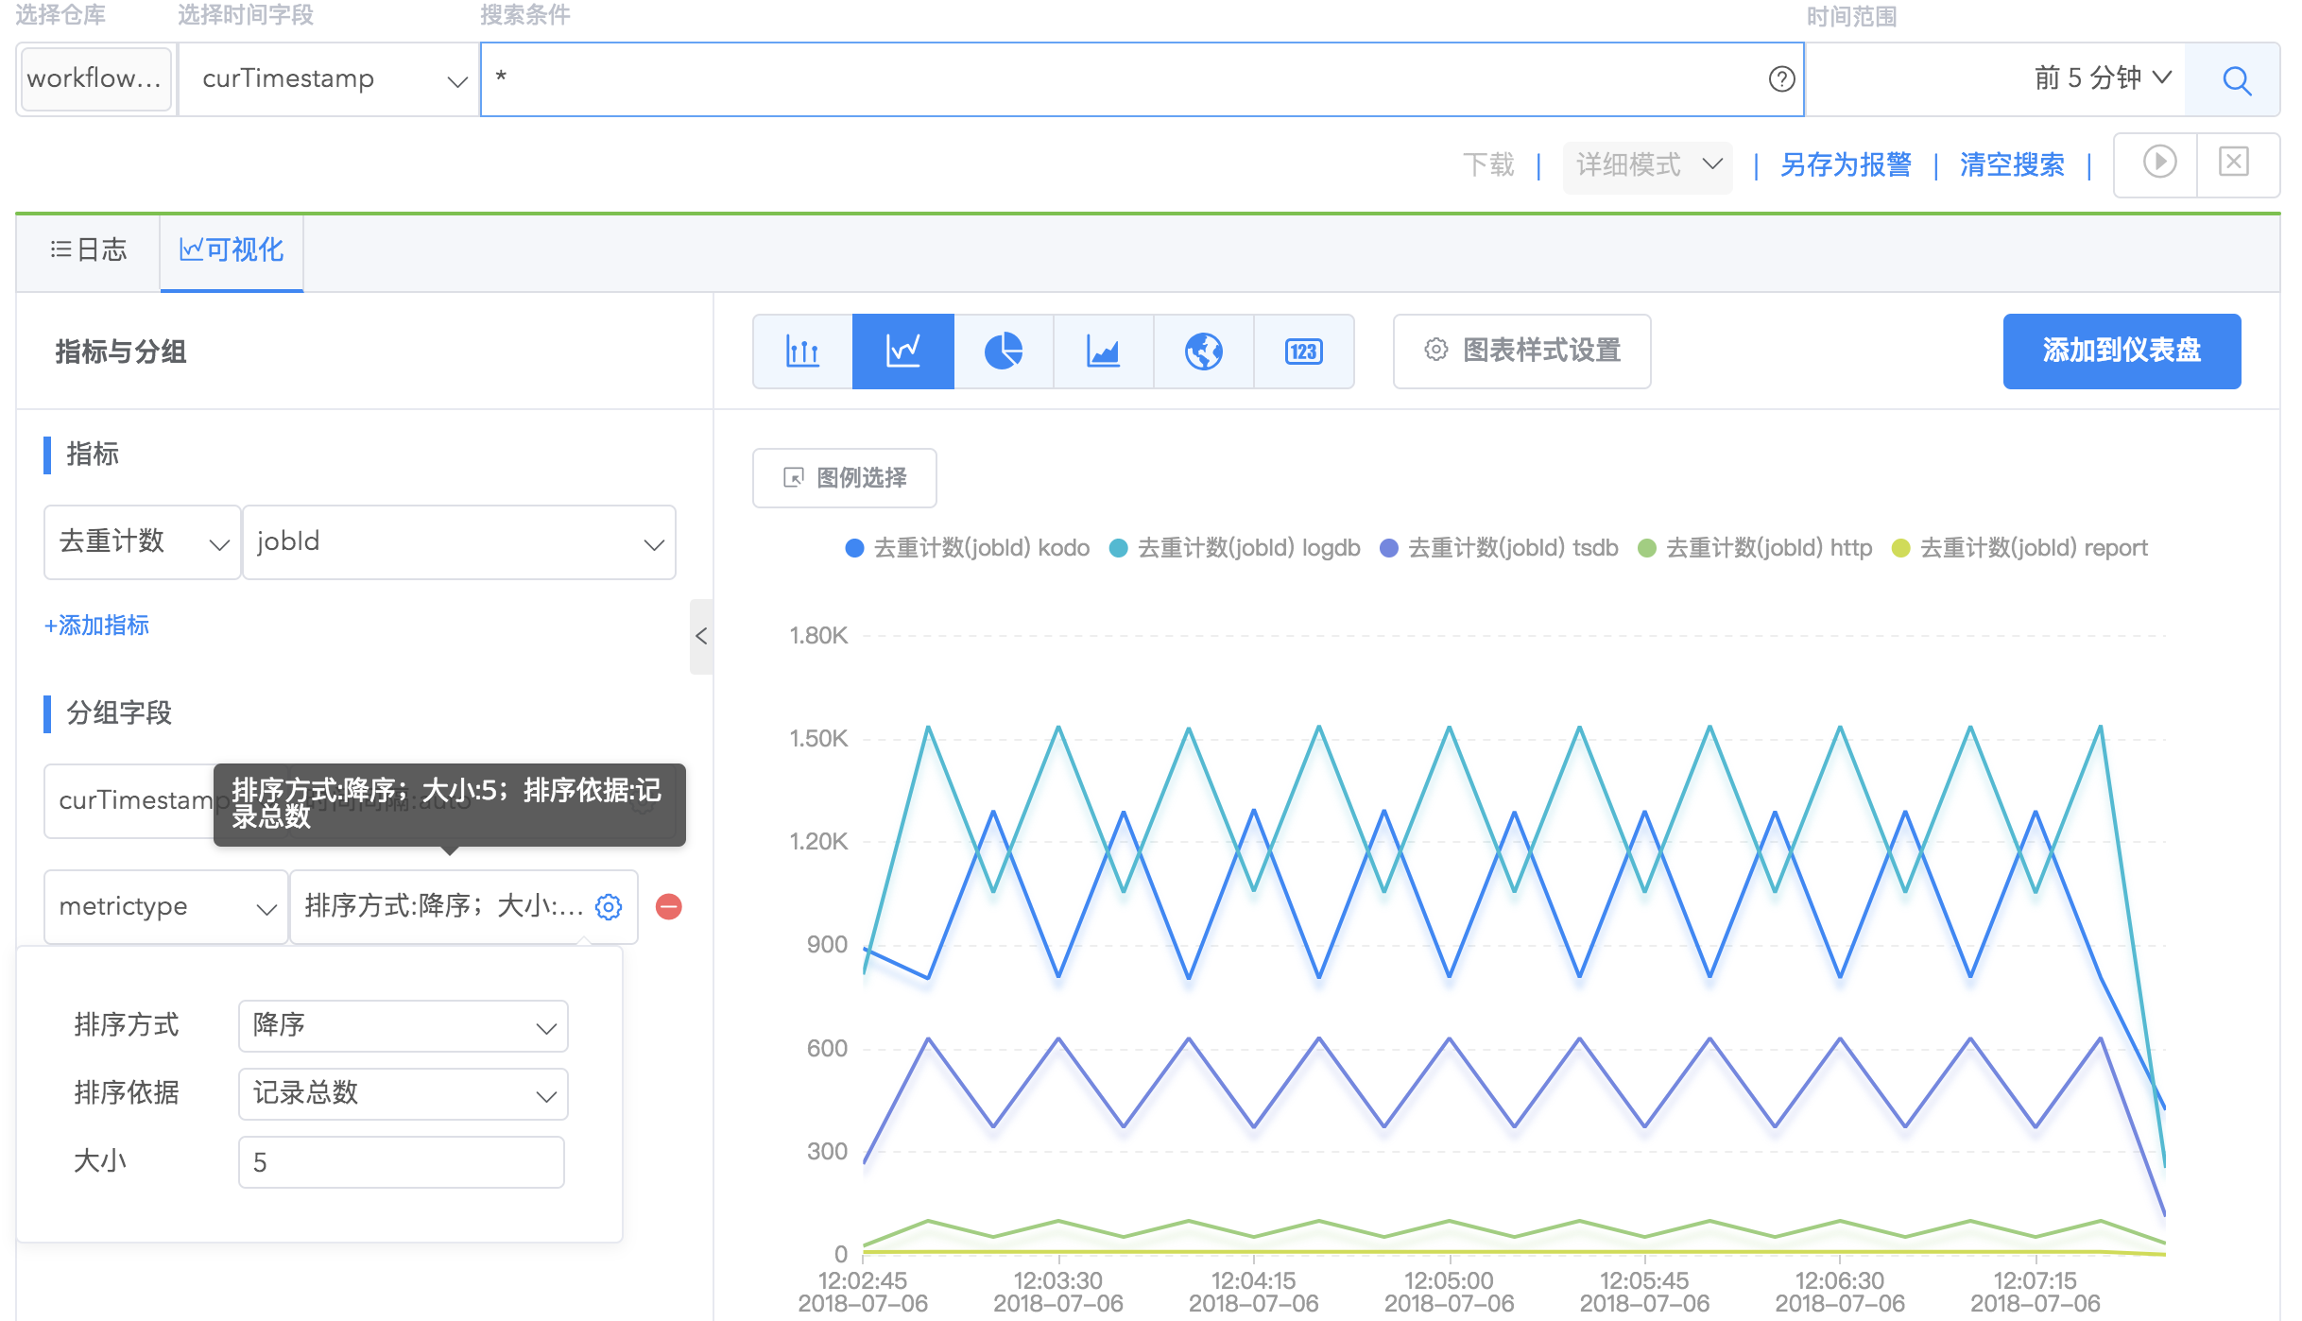Image resolution: width=2302 pixels, height=1321 pixels.
Task: Click the 1.50K y-axis label
Action: pyautogui.click(x=818, y=738)
